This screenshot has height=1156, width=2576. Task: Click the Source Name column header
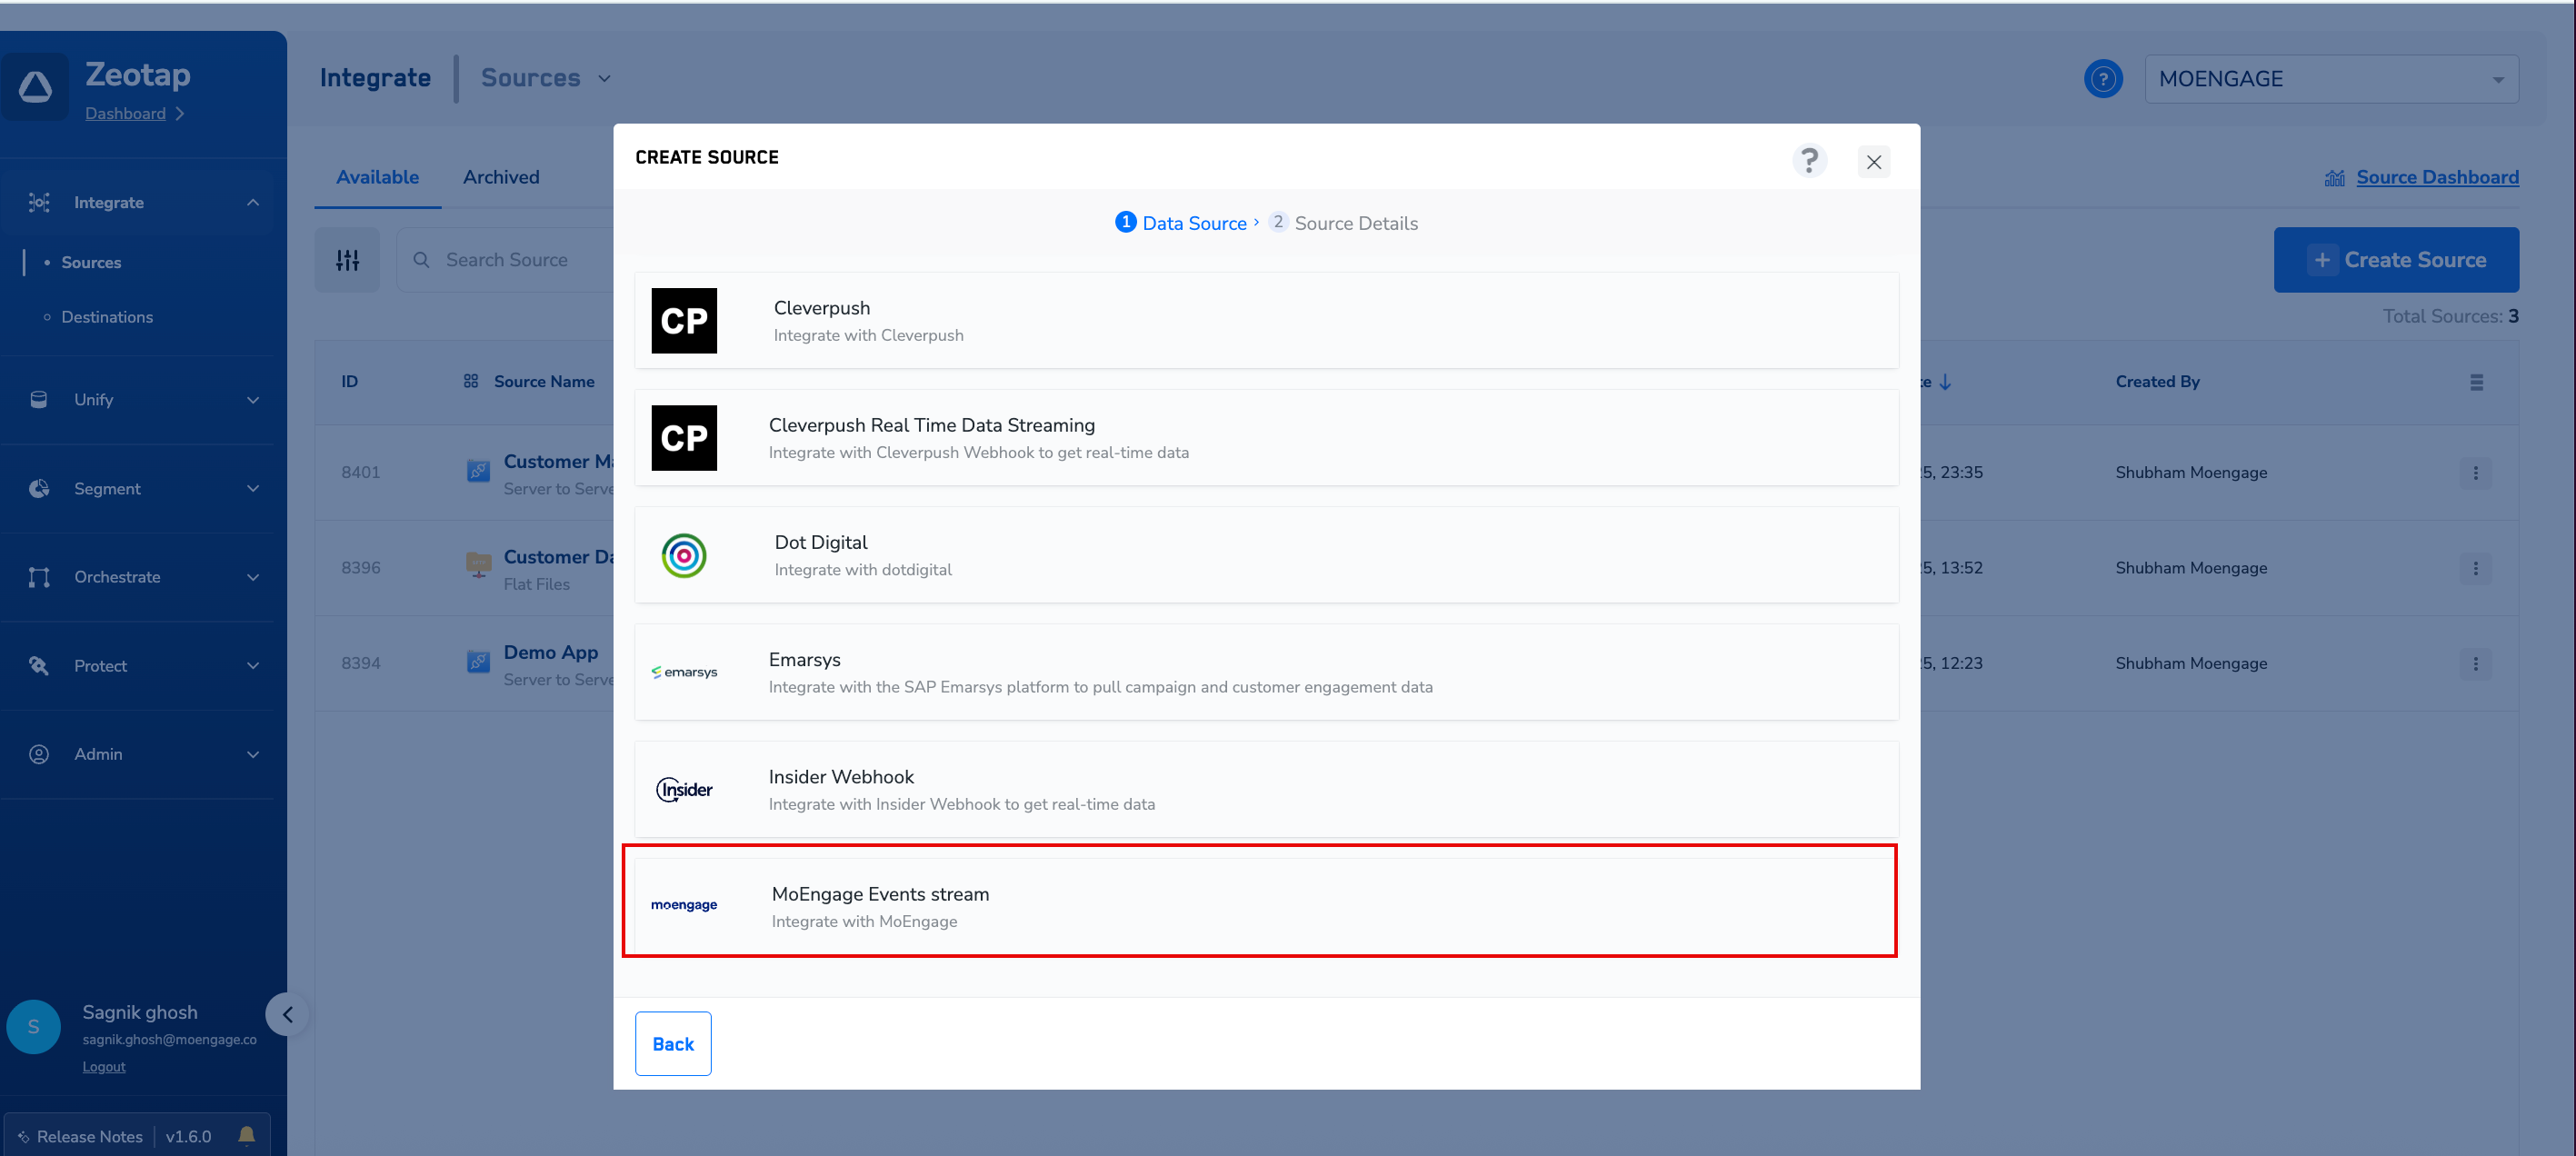point(543,382)
